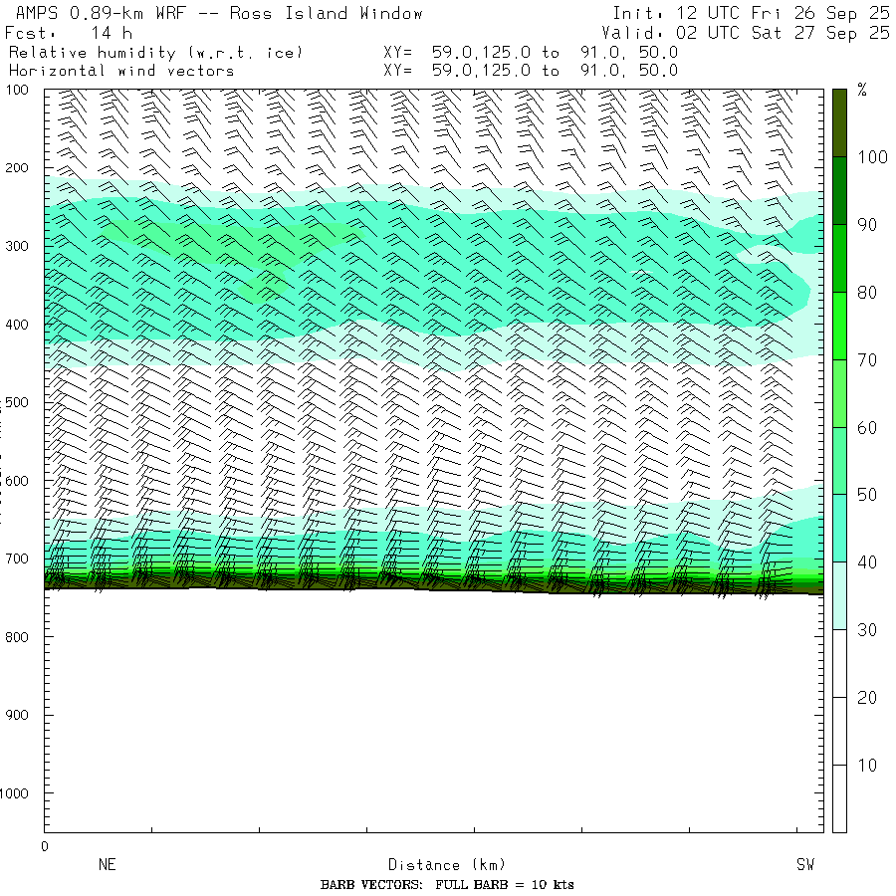Click the colorbar's 40 value label
The height and width of the screenshot is (896, 896).
coord(867,562)
